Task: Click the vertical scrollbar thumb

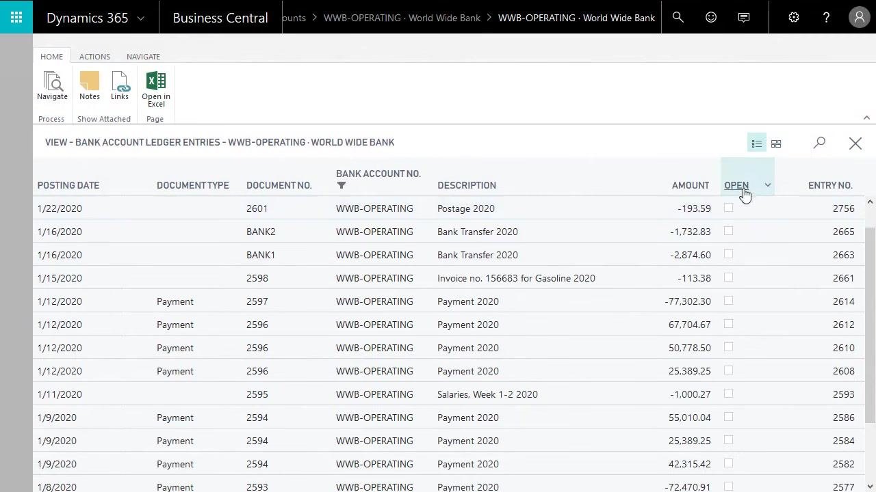Action: 870,325
